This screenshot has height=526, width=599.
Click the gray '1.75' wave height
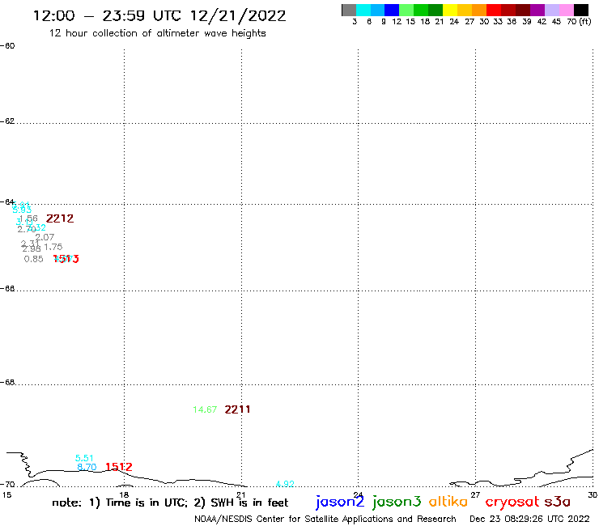coord(53,247)
